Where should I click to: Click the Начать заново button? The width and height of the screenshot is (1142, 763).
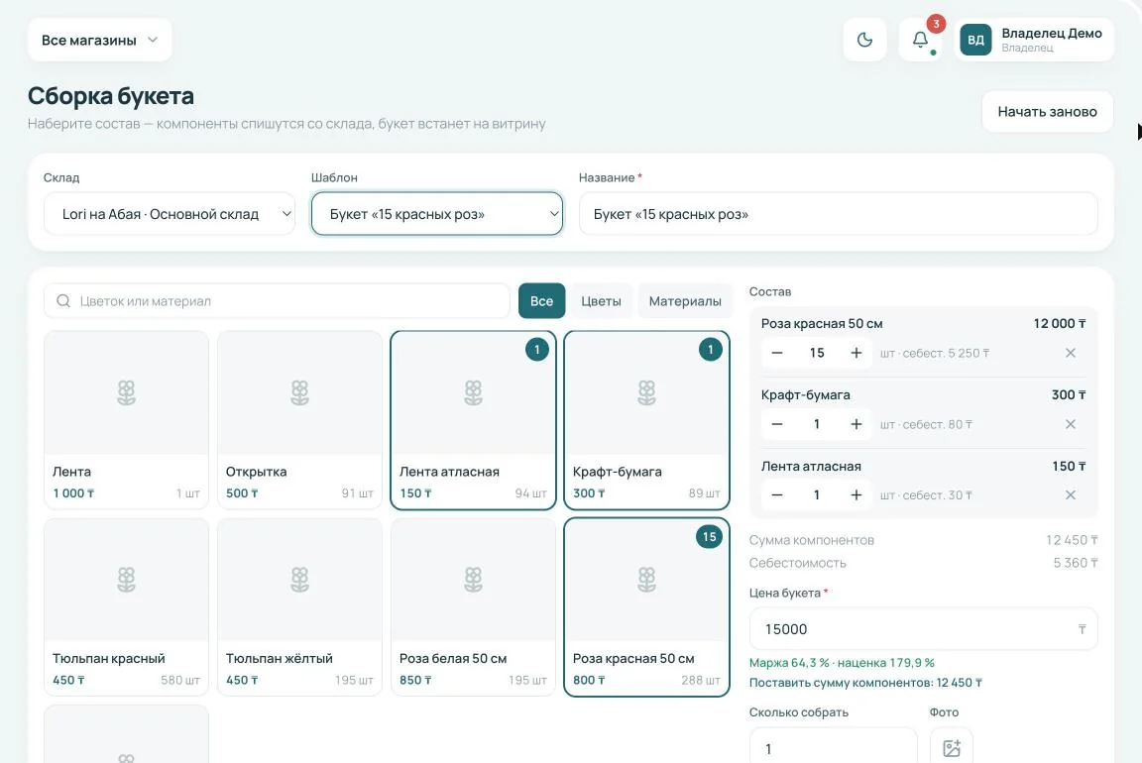[x=1047, y=111]
